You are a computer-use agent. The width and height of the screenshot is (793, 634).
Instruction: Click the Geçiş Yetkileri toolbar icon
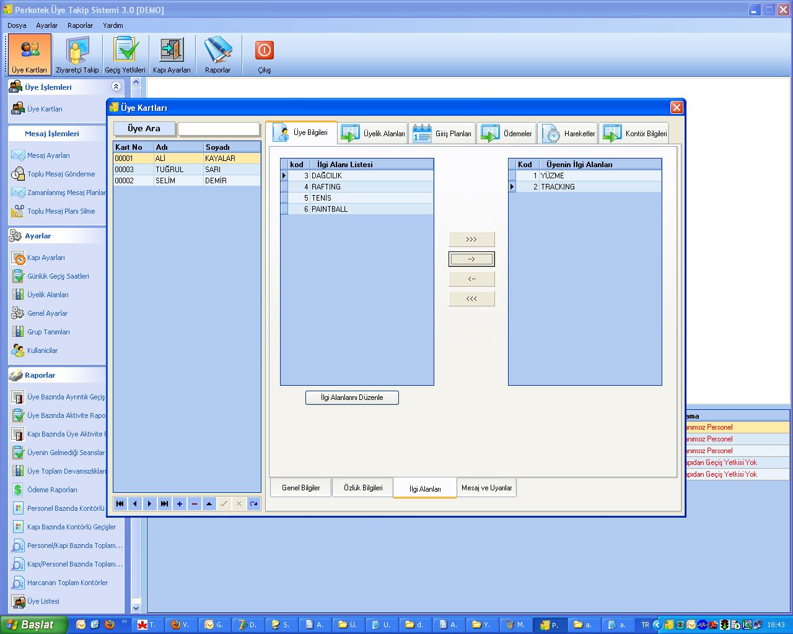[x=125, y=55]
